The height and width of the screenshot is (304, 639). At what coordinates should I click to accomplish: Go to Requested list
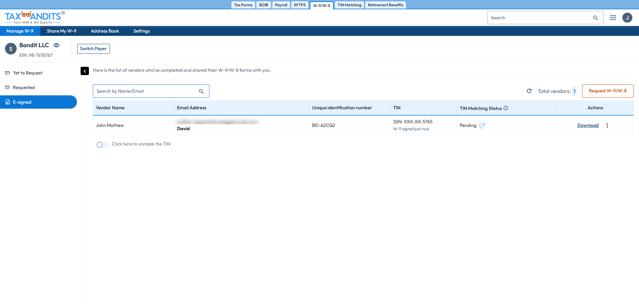tap(24, 87)
